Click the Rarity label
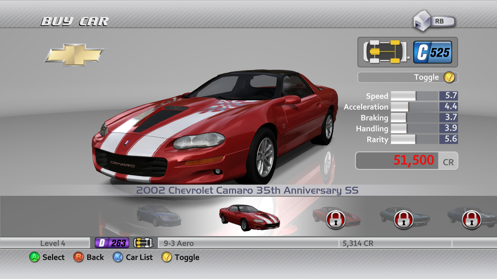The image size is (497, 279). 377,139
